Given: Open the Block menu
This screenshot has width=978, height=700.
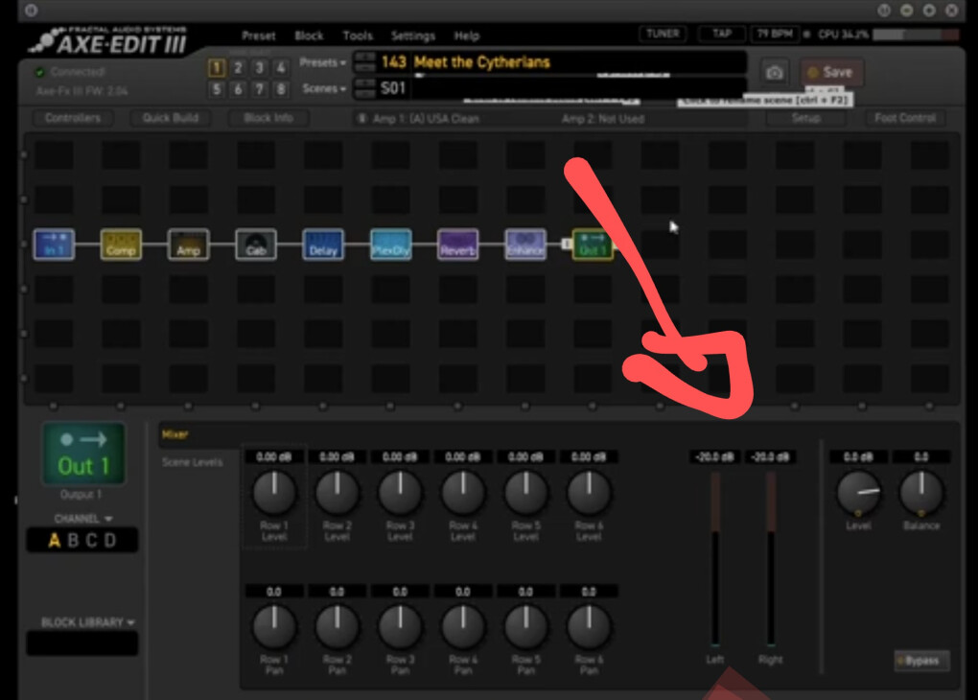Looking at the screenshot, I should pos(309,35).
